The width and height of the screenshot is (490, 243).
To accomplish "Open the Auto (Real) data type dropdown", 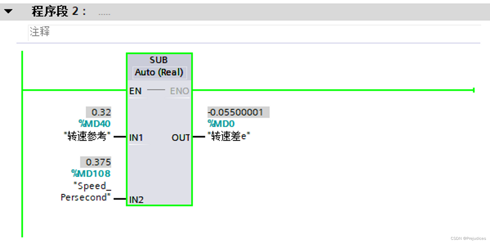I will [x=159, y=72].
